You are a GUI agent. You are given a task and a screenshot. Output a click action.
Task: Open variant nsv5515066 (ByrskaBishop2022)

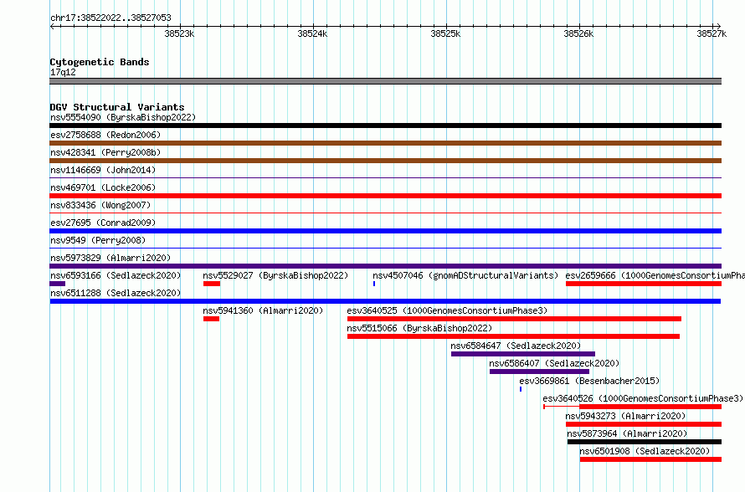pos(419,328)
